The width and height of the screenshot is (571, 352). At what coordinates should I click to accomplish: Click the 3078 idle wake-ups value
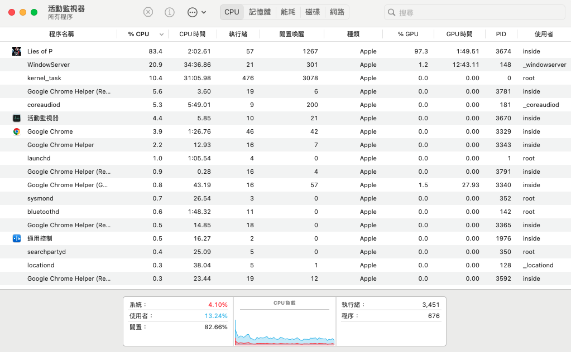[x=310, y=78]
